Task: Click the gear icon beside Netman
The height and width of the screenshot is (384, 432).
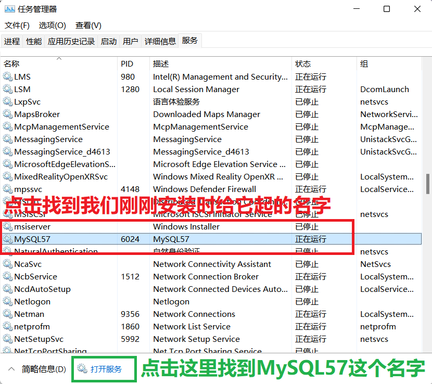Action: click(x=8, y=314)
